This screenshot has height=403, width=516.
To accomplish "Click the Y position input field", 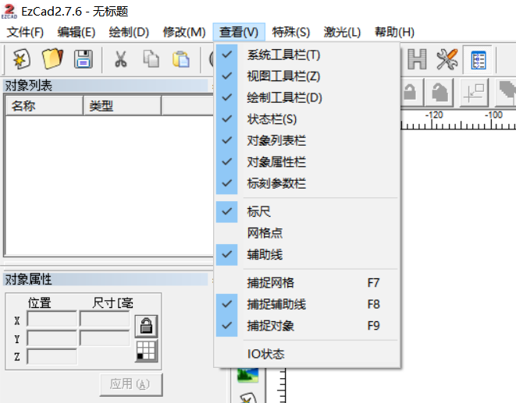I will point(52,338).
